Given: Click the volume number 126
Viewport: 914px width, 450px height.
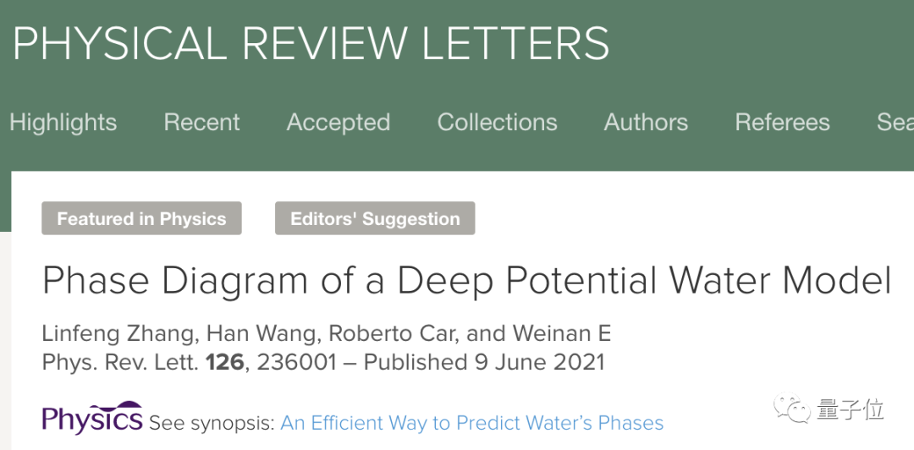Looking at the screenshot, I should coord(224,362).
